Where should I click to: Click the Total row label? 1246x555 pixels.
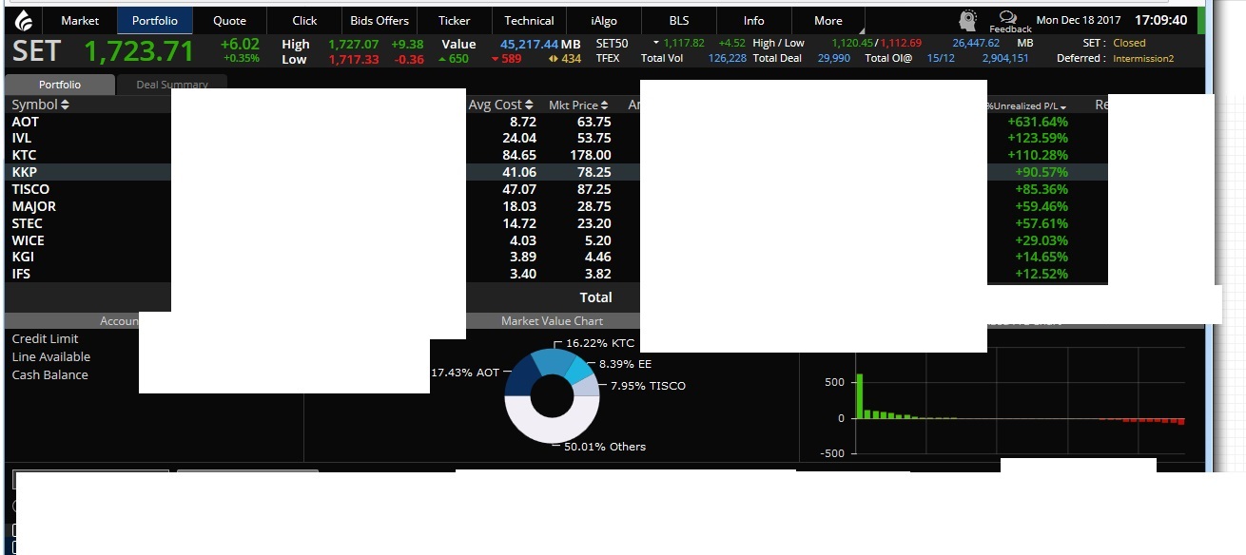pos(596,297)
